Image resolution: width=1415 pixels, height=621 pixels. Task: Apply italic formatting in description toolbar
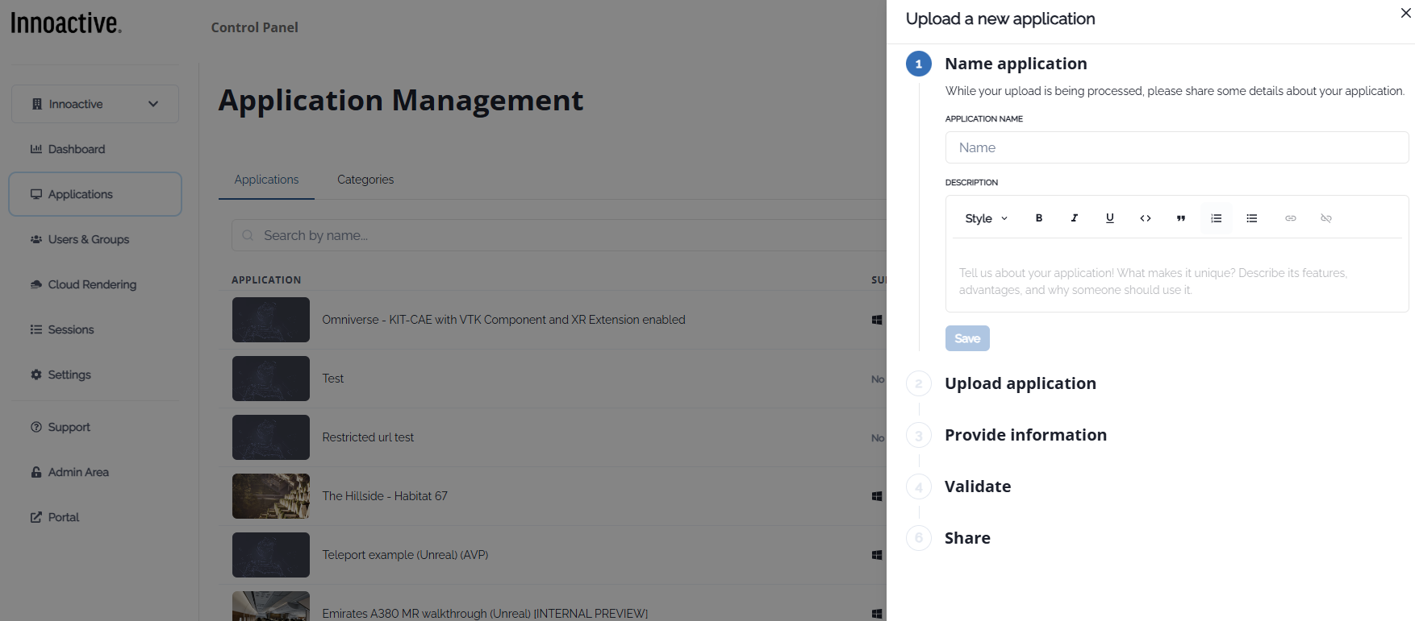coord(1075,218)
